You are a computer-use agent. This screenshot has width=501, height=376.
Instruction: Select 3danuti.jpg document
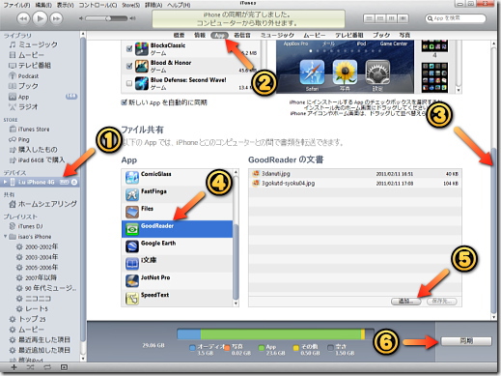(355, 174)
